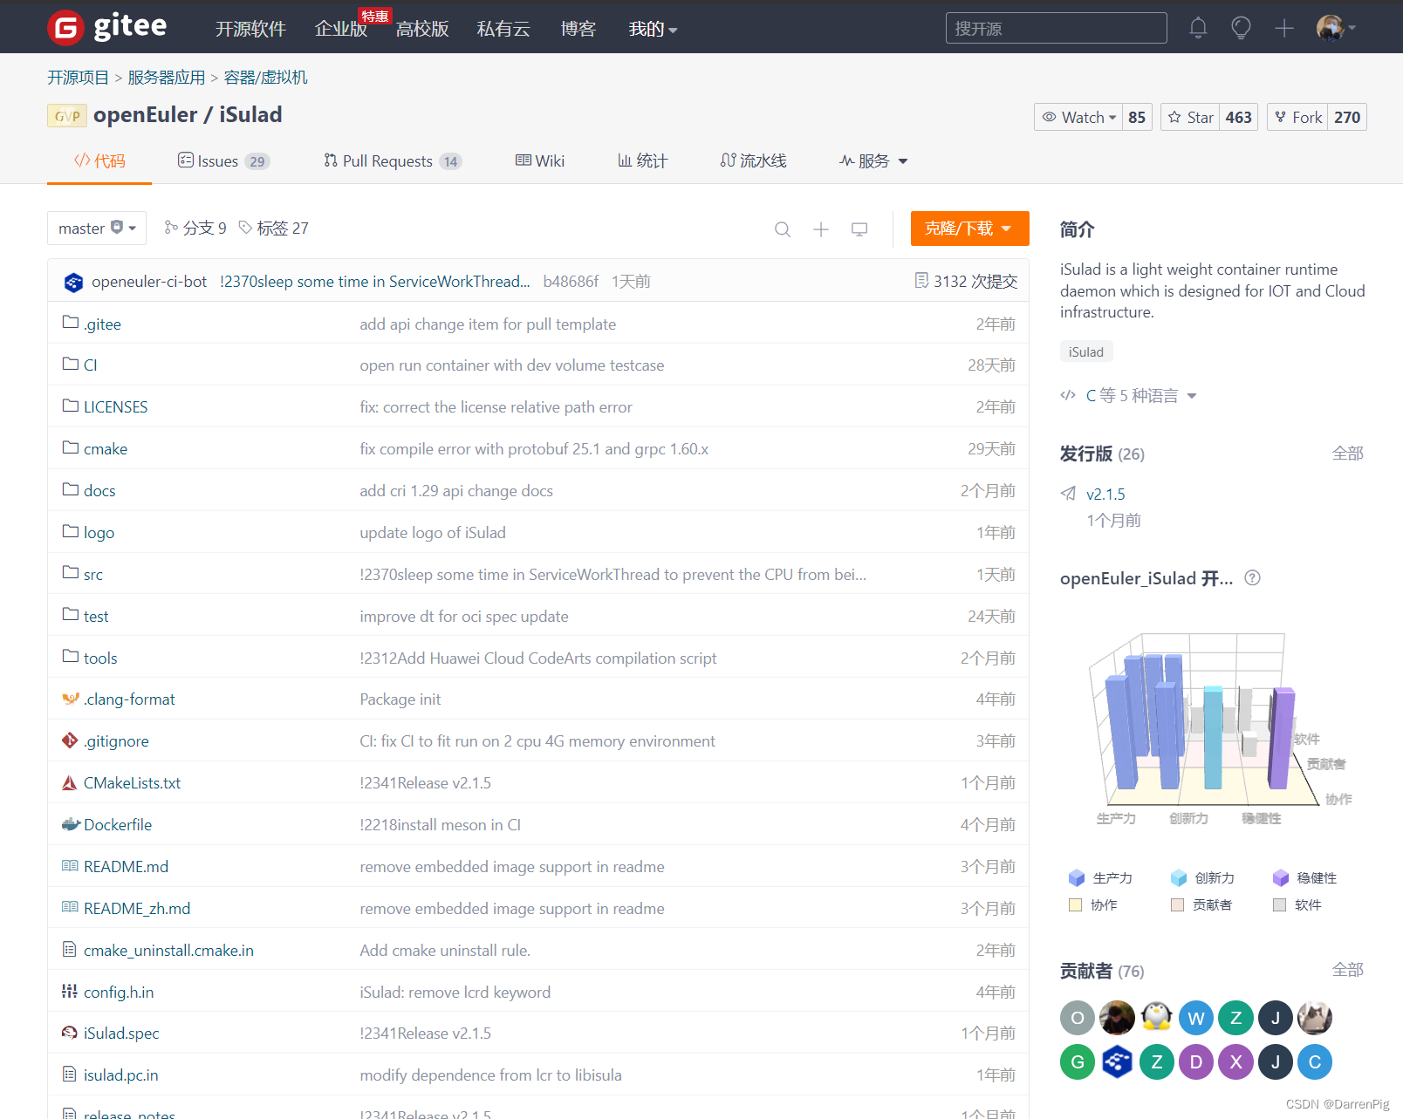Click openeuler-ci-bot avatar icon
Screen dimensions: 1403x1119
point(73,282)
